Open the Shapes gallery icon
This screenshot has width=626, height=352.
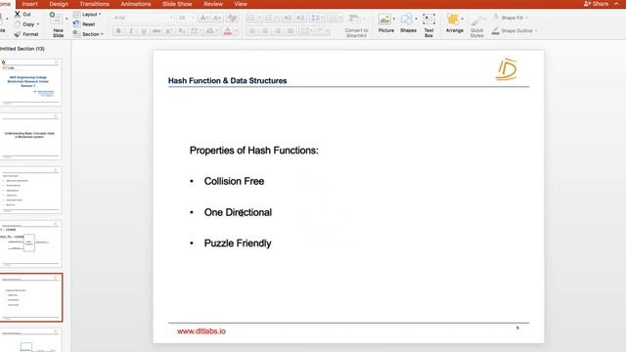point(407,20)
